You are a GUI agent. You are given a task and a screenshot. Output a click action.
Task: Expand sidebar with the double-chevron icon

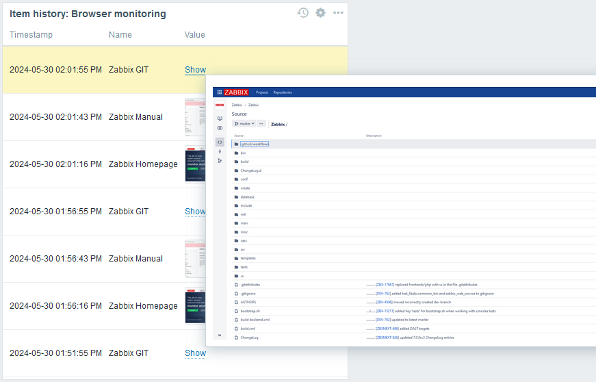coord(220,335)
